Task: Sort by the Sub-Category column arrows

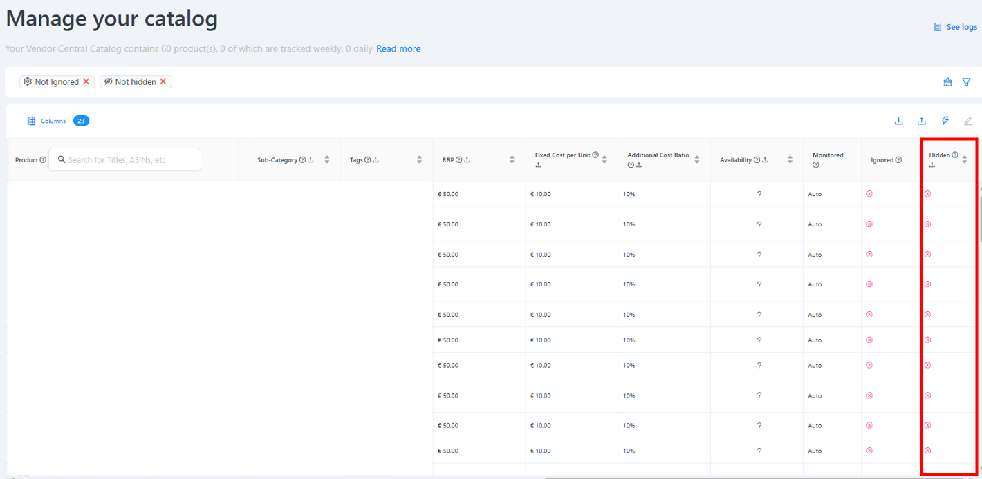Action: coord(327,159)
